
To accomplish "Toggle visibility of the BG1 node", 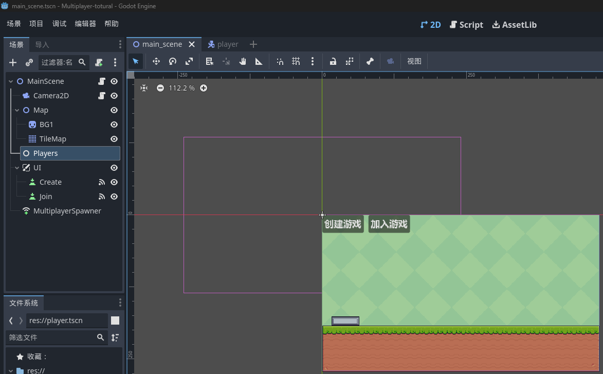I will click(114, 124).
